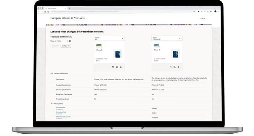Open the Chrome three-dot menu
254x136 pixels.
(x=219, y=11)
